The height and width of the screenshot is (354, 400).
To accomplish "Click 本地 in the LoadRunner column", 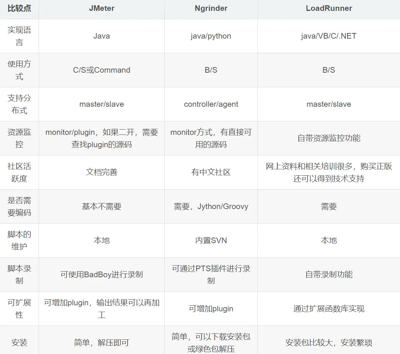I will tap(329, 240).
